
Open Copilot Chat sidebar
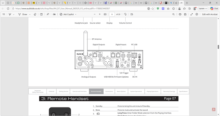pyautogui.click(x=214, y=9)
